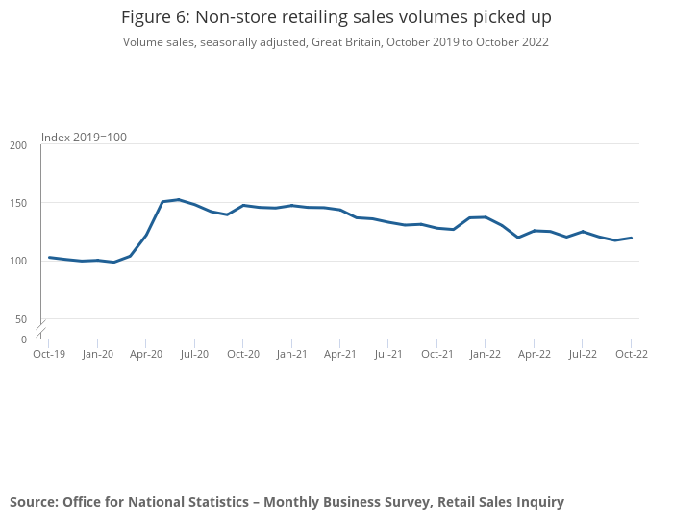Click the 50 y-axis value label
This screenshot has height=528, width=673.
point(21,319)
